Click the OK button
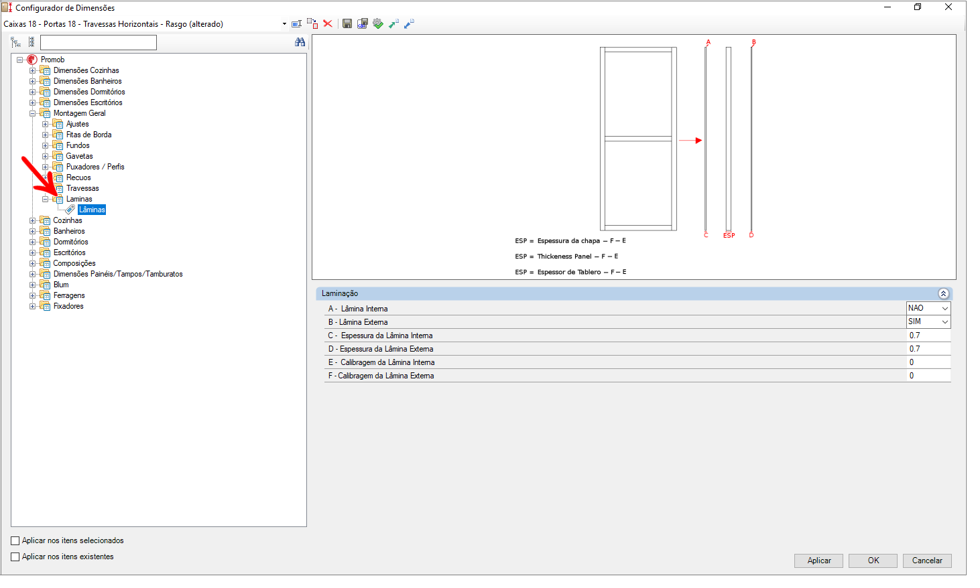Viewport: 980px width, 588px height. pyautogui.click(x=873, y=561)
